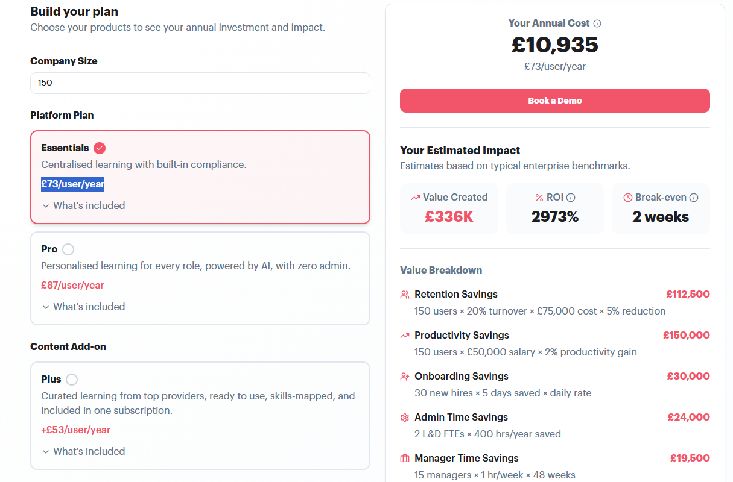
Task: Click the Company Size input field
Action: coord(200,83)
